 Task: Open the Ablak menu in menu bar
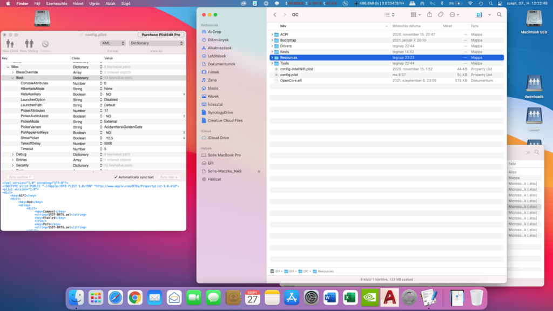point(110,3)
